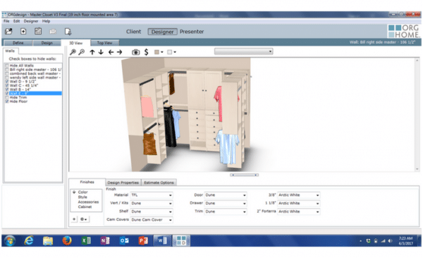This screenshot has height=258, width=423.
Task: Zoom in on the 3D closet view
Action: pos(73,52)
